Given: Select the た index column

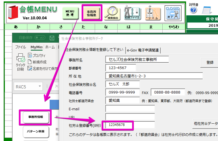Looking at the screenshot, I should 84,27.
